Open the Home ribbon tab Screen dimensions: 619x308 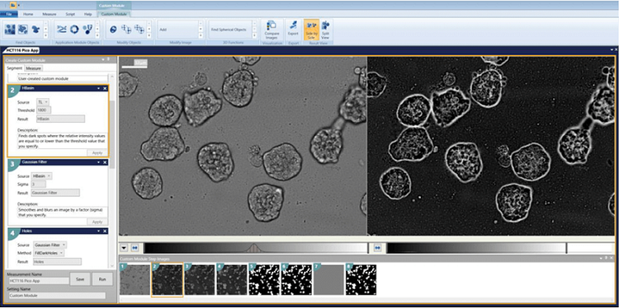[x=28, y=14]
